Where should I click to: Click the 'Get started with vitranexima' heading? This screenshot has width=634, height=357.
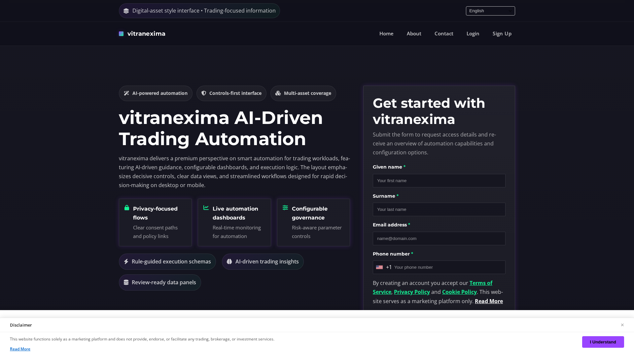429,111
